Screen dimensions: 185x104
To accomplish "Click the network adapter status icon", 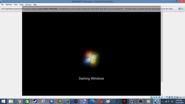I will click(x=159, y=97).
